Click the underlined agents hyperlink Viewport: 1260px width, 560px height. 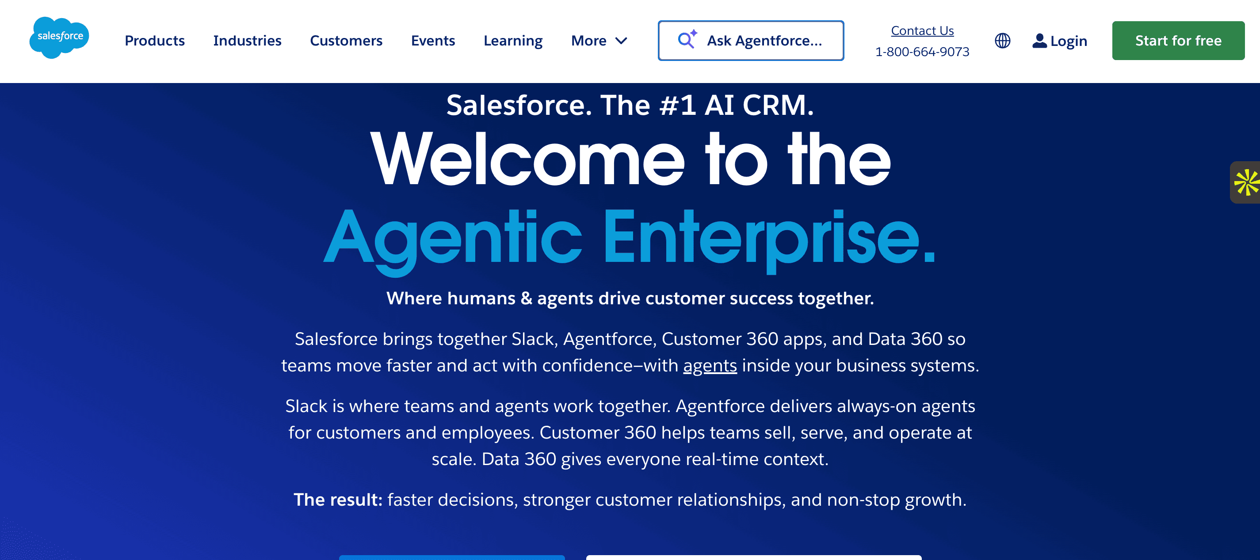(x=710, y=365)
